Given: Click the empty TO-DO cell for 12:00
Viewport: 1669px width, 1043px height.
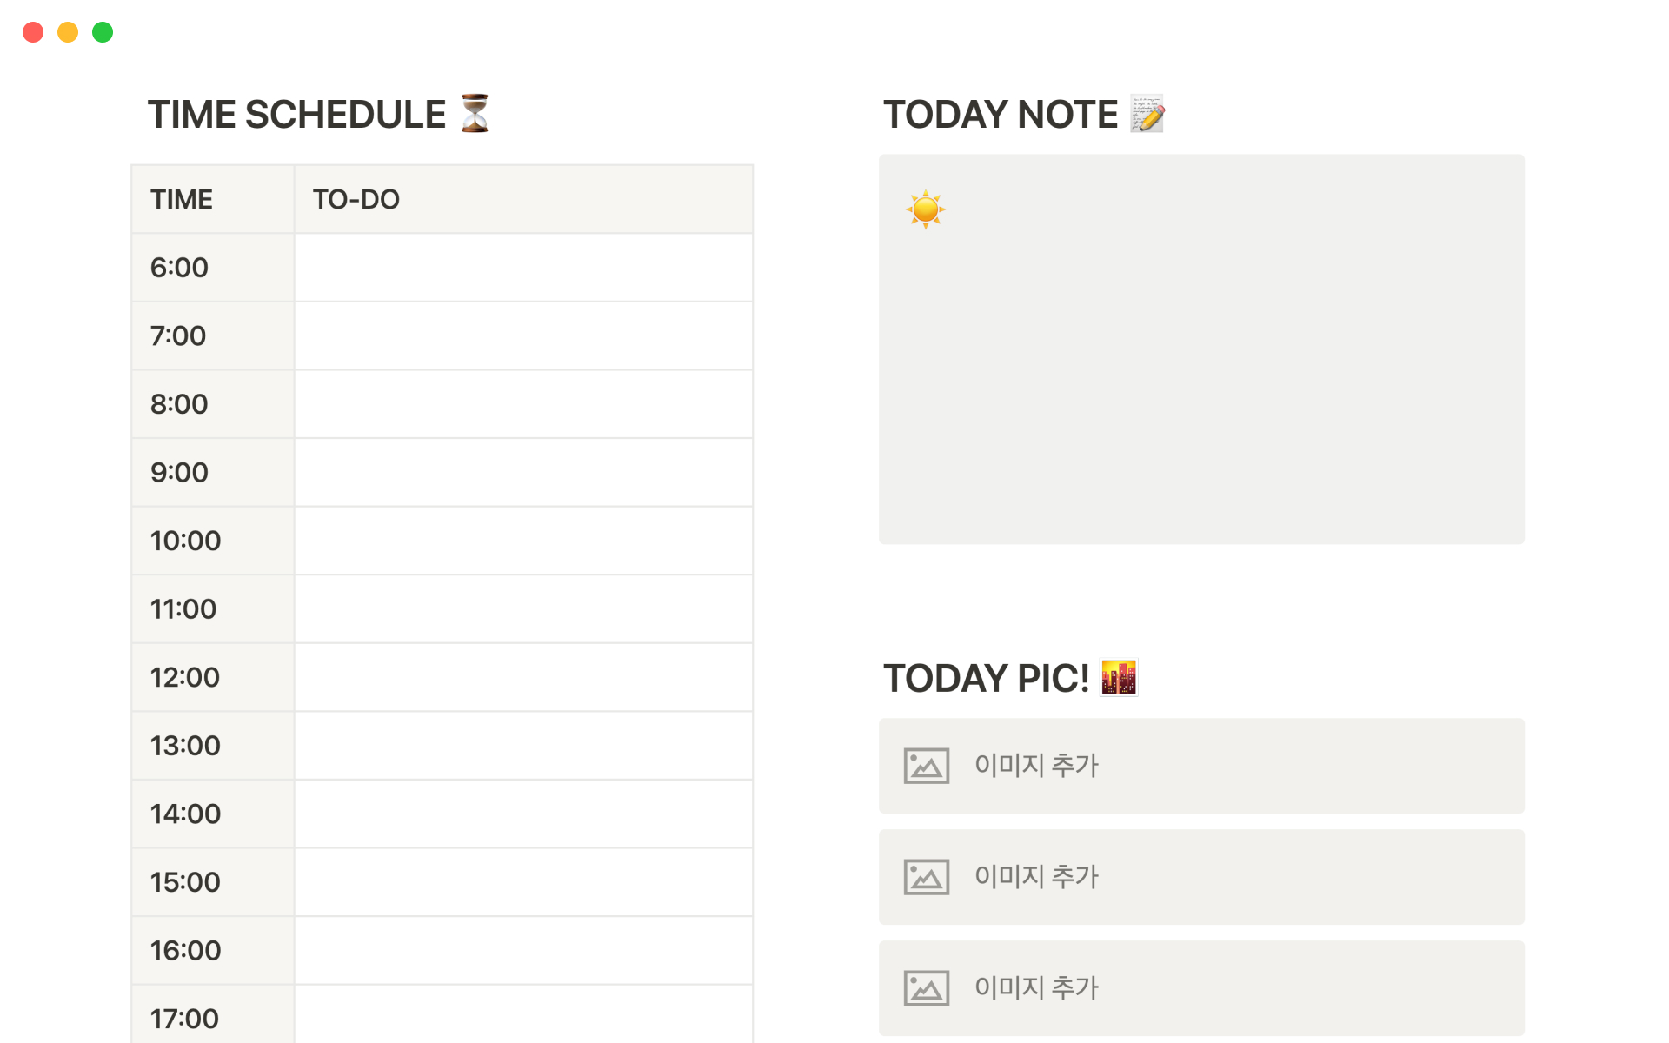Looking at the screenshot, I should point(523,678).
